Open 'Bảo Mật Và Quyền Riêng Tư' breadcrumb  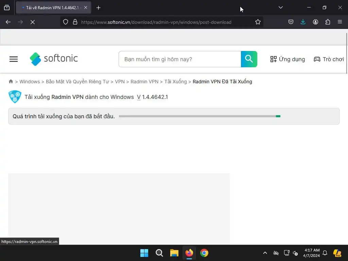(x=77, y=82)
